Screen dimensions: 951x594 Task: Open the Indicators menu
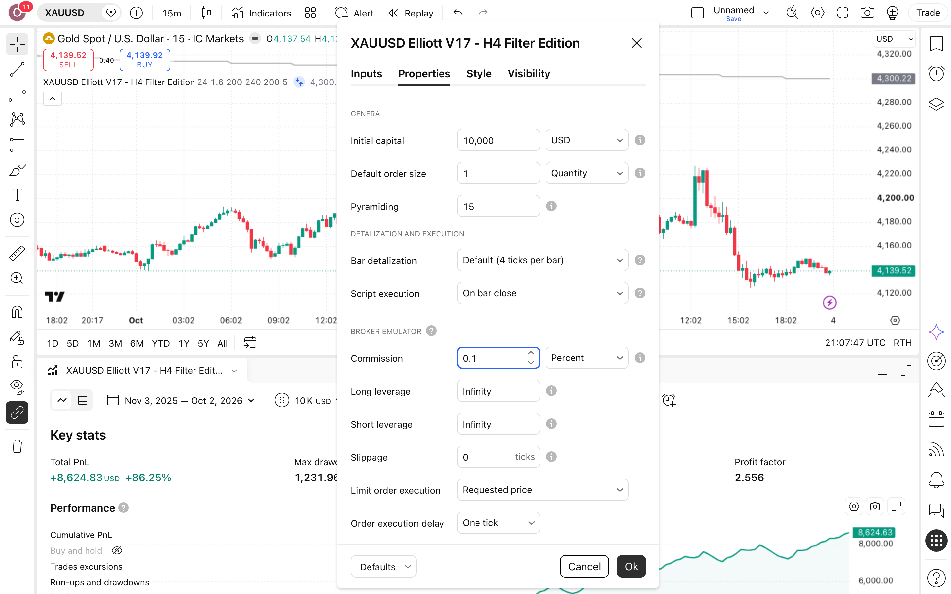261,13
